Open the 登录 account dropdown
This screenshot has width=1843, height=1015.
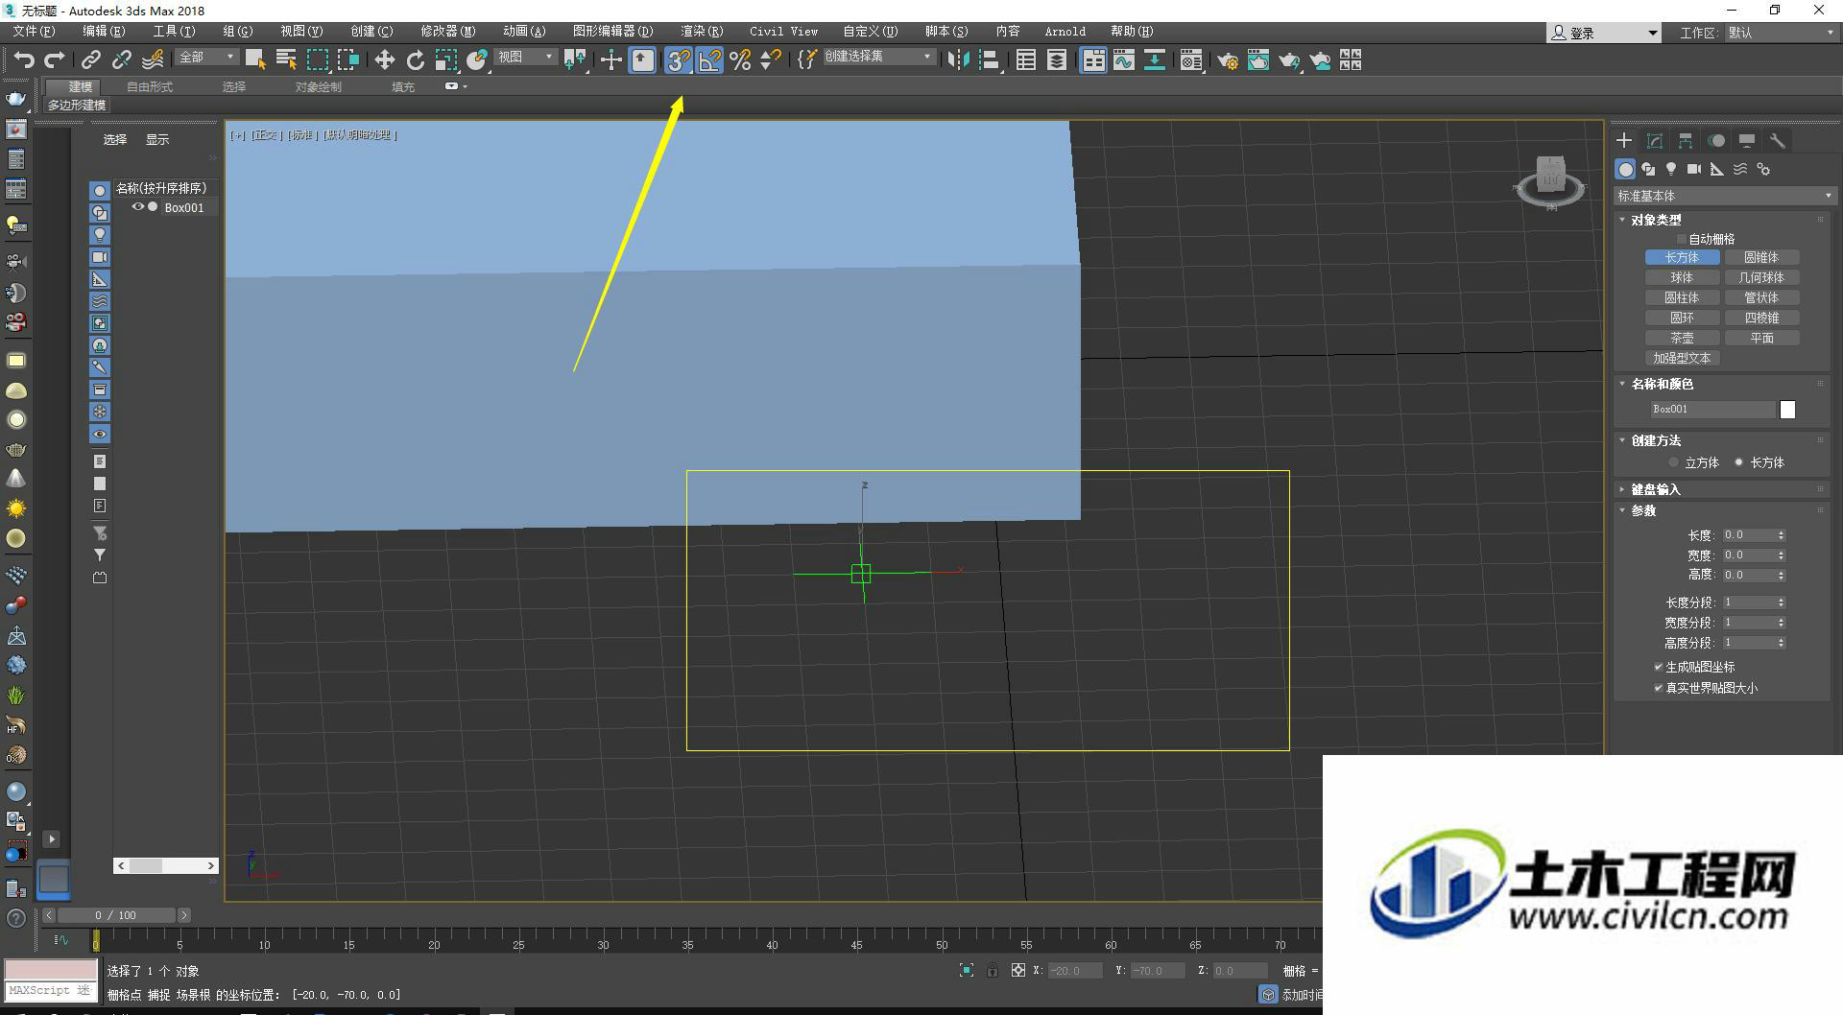(1603, 33)
